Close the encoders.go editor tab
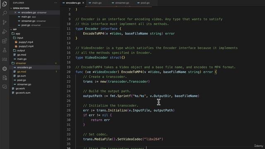This screenshot has height=149, width=265. click(x=83, y=3)
